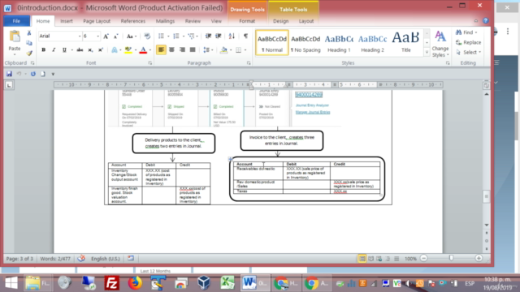
Task: Click the New Document icon in Quick Access
Action: tap(43, 74)
